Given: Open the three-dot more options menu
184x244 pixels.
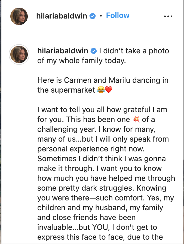Looking at the screenshot, I should click(x=168, y=16).
